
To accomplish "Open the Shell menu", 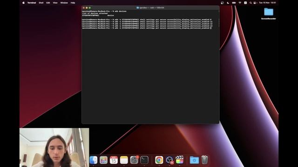I will click(41, 3).
